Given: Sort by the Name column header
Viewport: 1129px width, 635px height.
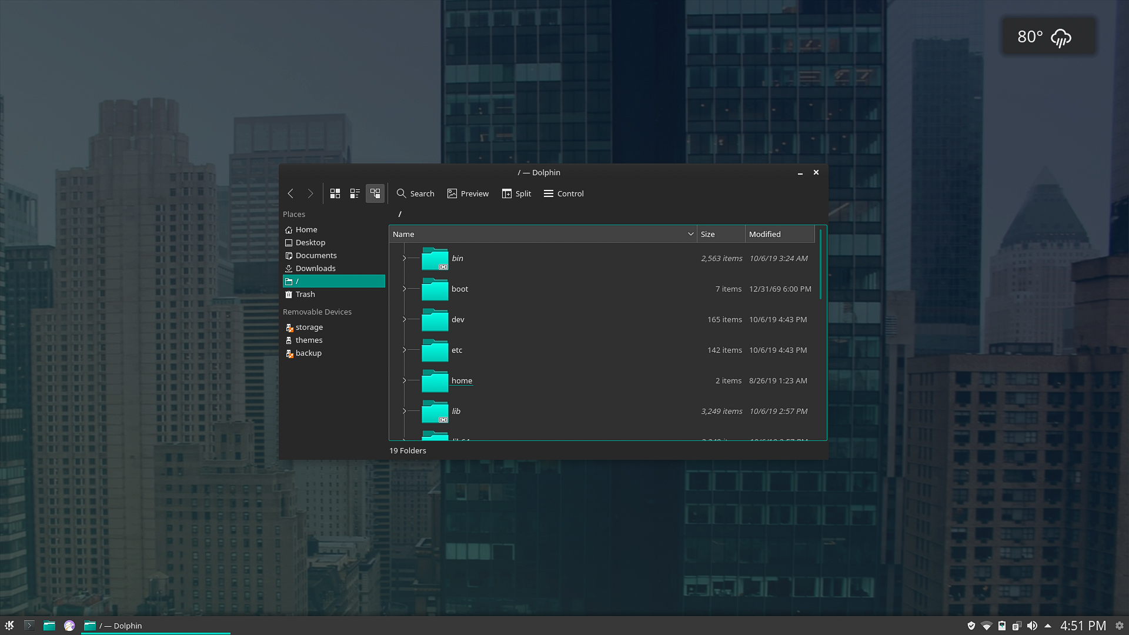Looking at the screenshot, I should tap(543, 234).
